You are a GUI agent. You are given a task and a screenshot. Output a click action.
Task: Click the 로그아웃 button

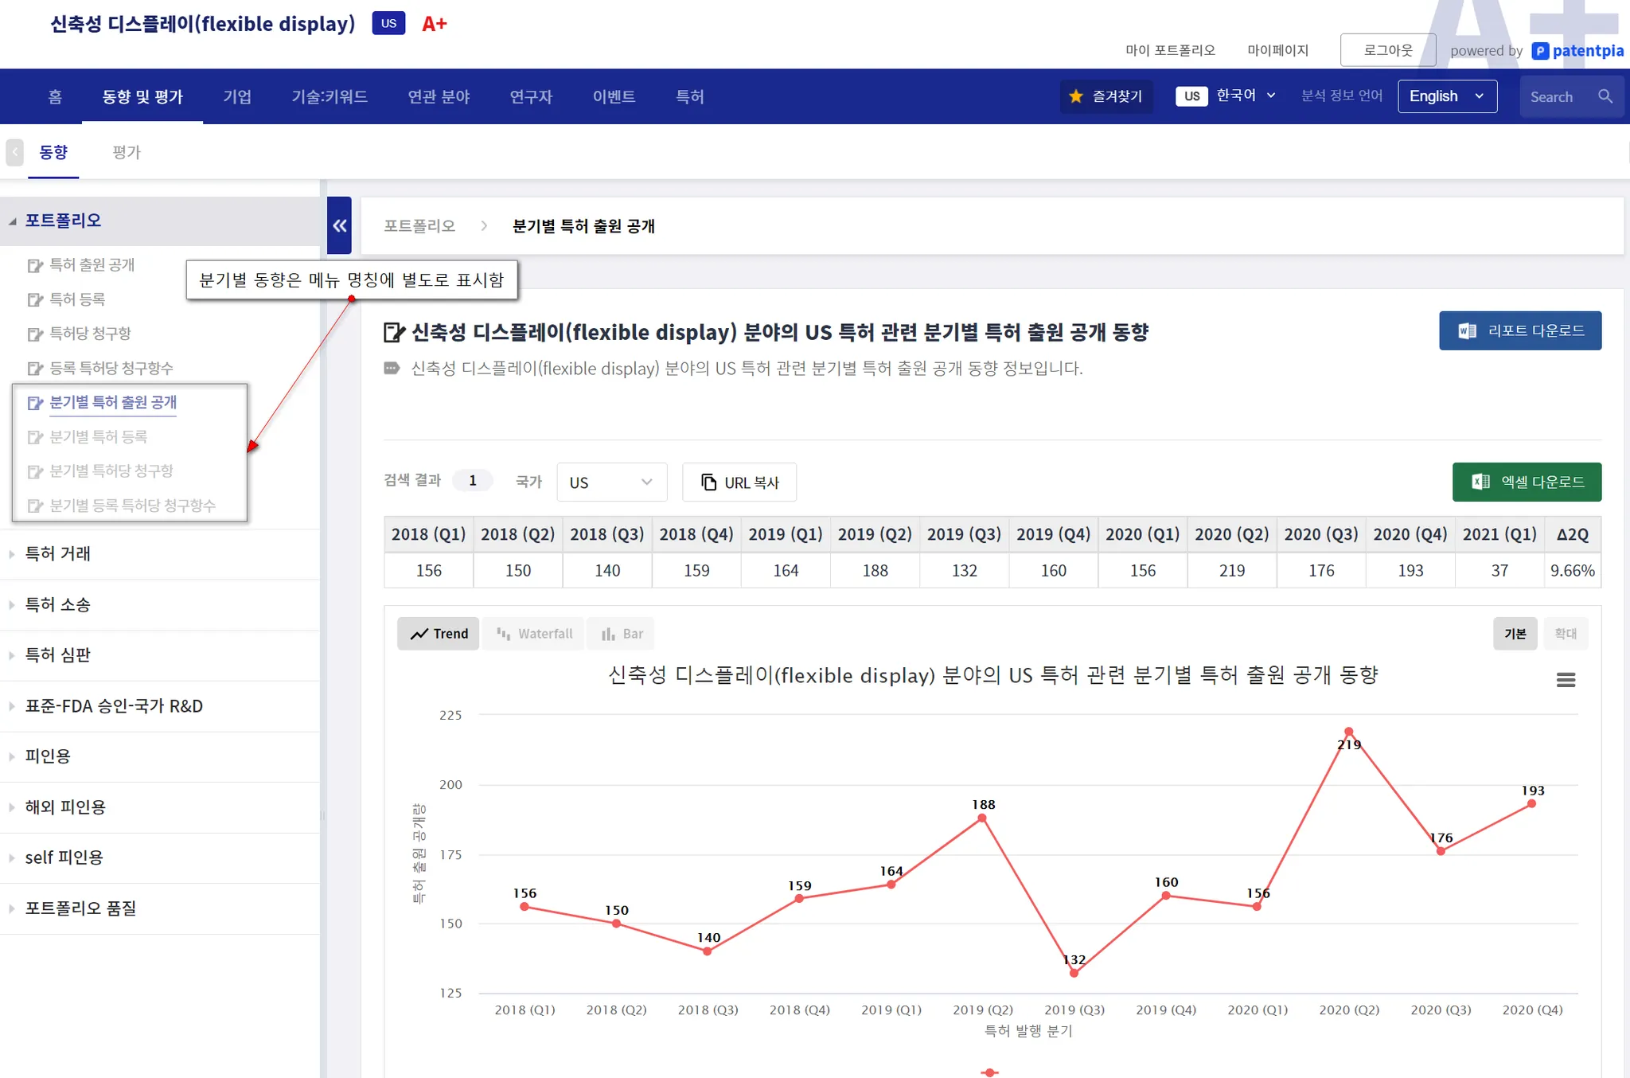(1387, 50)
